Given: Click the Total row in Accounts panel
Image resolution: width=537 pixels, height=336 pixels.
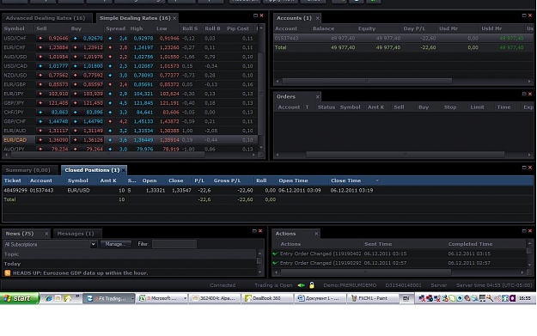Looking at the screenshot, I should point(404,47).
